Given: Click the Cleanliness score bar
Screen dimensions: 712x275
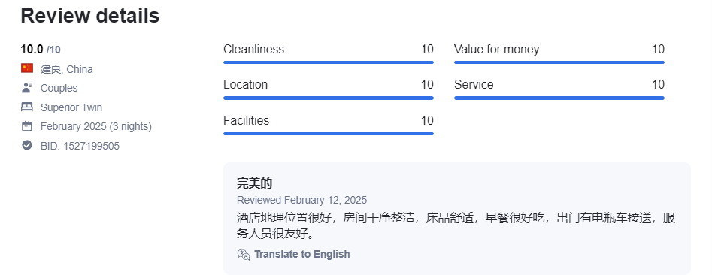Looking at the screenshot, I should click(329, 62).
